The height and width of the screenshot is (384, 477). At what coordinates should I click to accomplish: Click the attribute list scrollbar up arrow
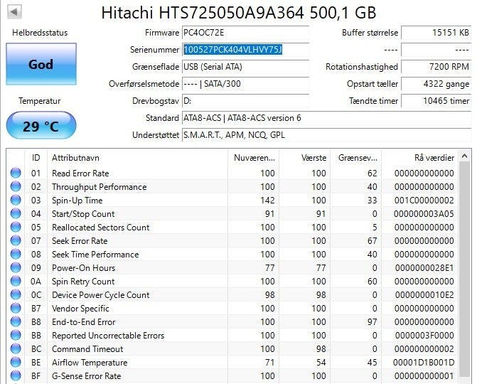[465, 156]
